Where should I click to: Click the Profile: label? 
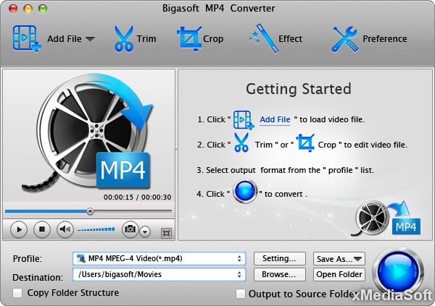pyautogui.click(x=28, y=259)
